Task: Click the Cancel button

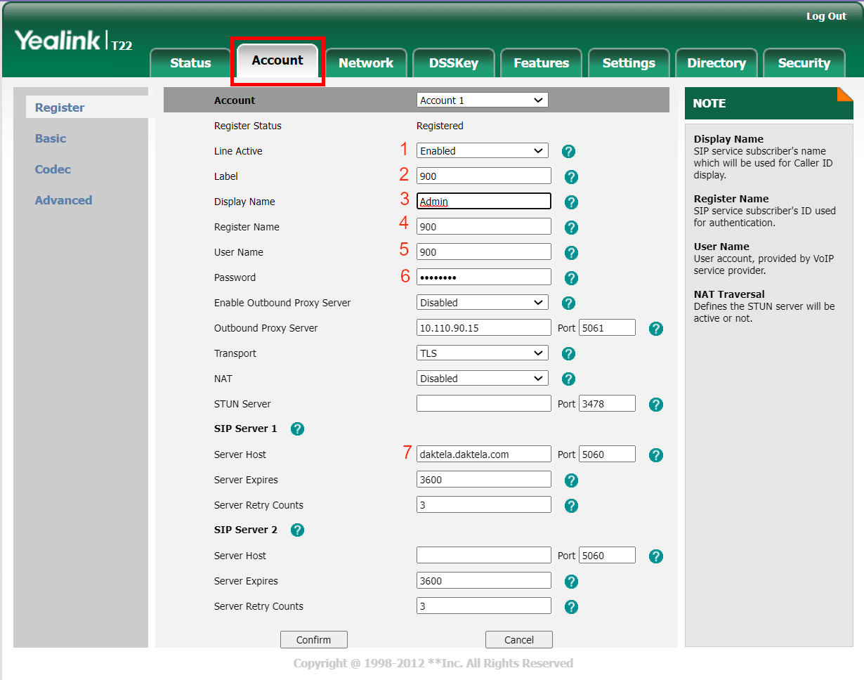Action: pos(518,640)
